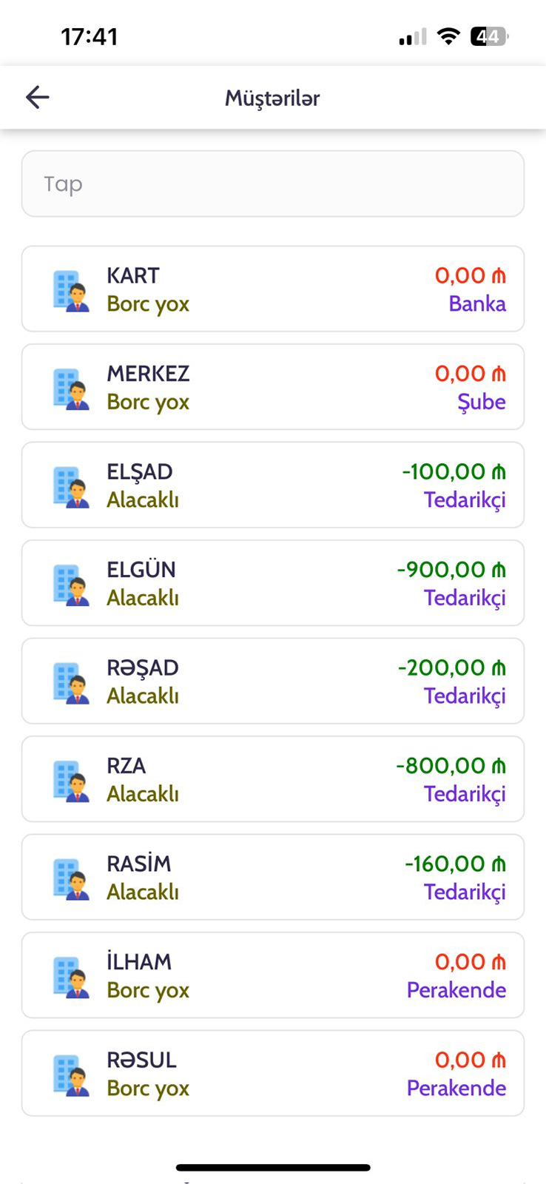Click the avatar icon beside KART
The height and width of the screenshot is (1184, 546).
click(x=71, y=290)
